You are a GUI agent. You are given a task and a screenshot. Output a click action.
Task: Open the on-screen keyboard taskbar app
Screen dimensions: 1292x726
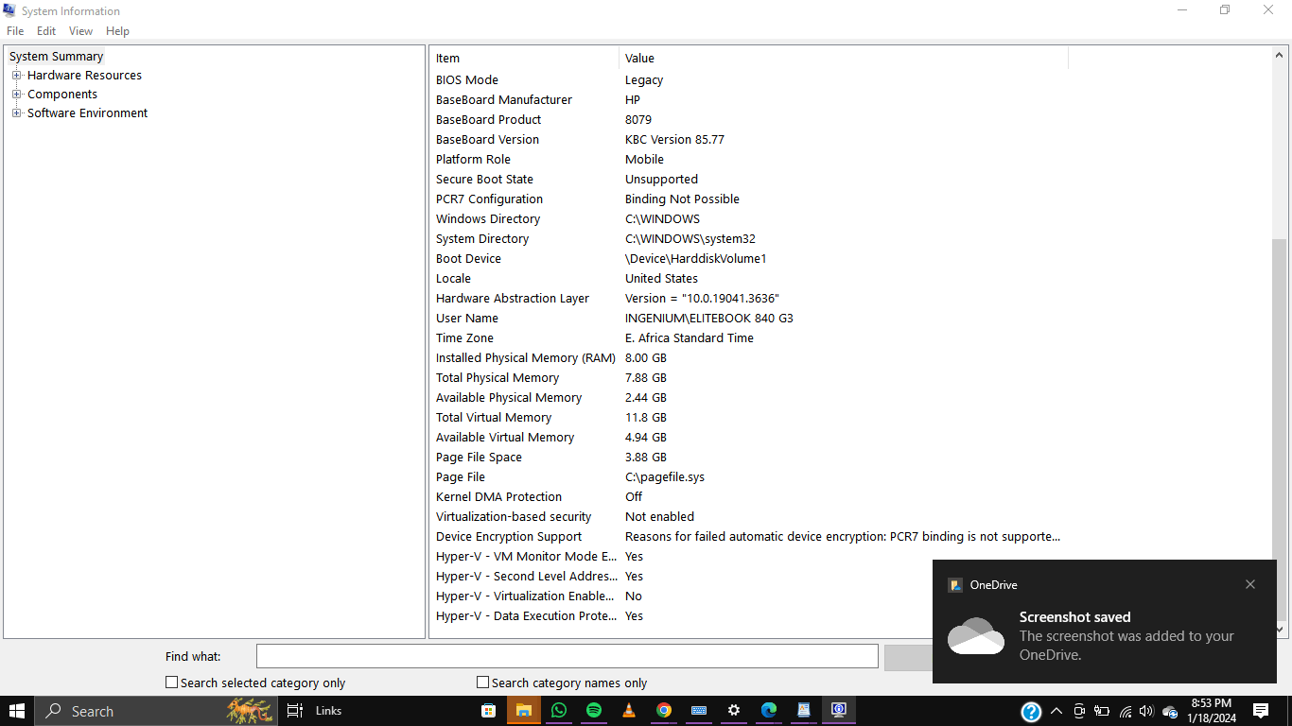[699, 711]
